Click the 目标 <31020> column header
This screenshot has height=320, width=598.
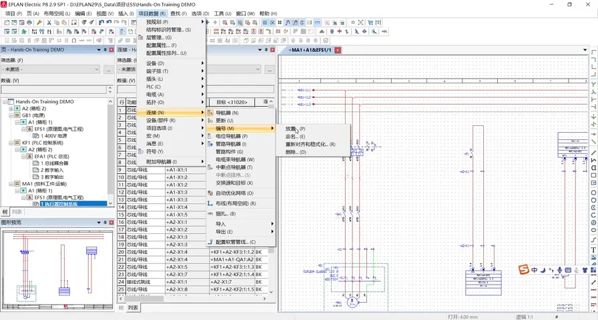pos(232,102)
